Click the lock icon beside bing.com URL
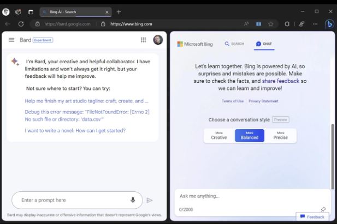 click(x=103, y=24)
